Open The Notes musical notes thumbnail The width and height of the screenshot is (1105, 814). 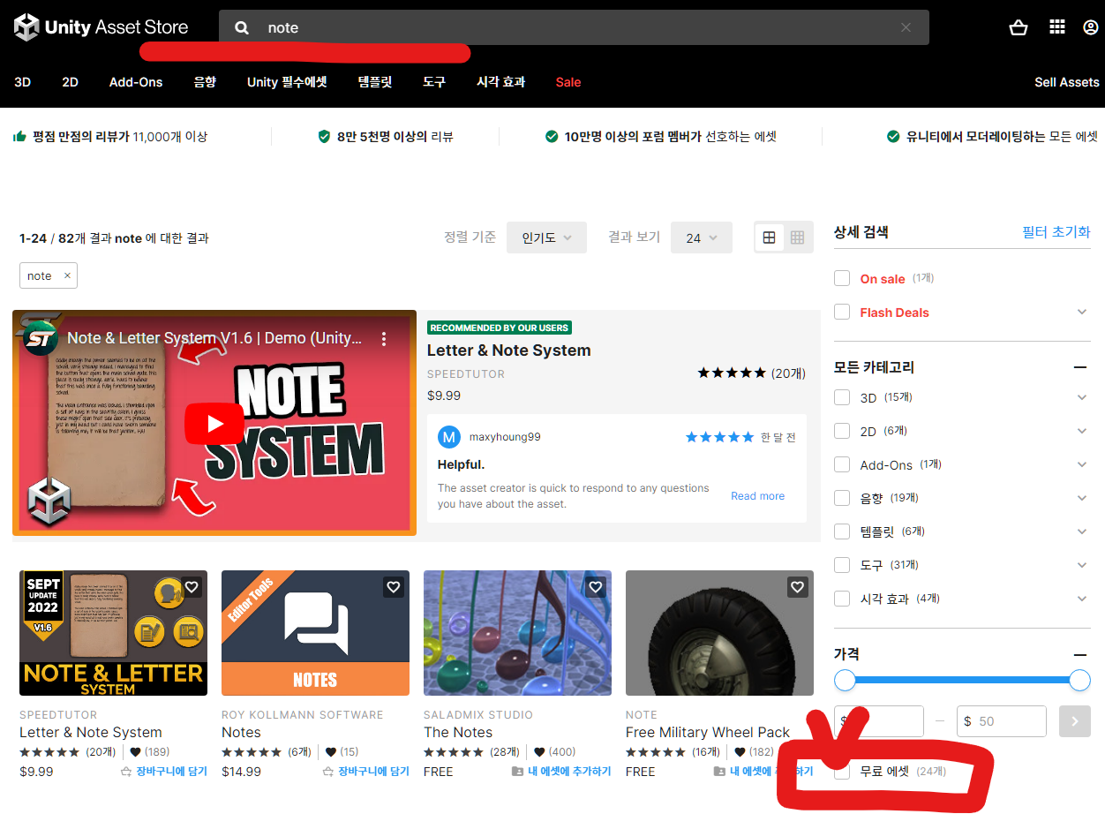tap(517, 633)
